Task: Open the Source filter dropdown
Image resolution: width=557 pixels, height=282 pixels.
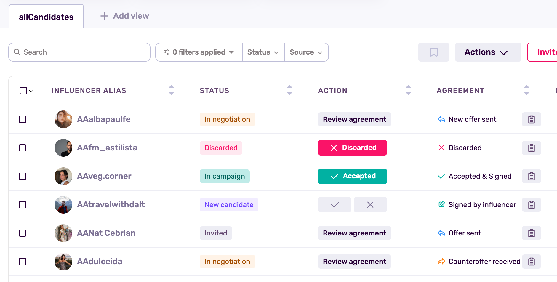Action: click(306, 52)
